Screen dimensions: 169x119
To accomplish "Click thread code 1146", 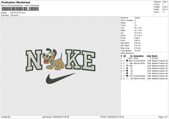I will coord(149,73).
